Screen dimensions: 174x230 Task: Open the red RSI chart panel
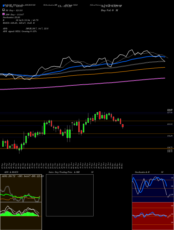(x=153, y=216)
